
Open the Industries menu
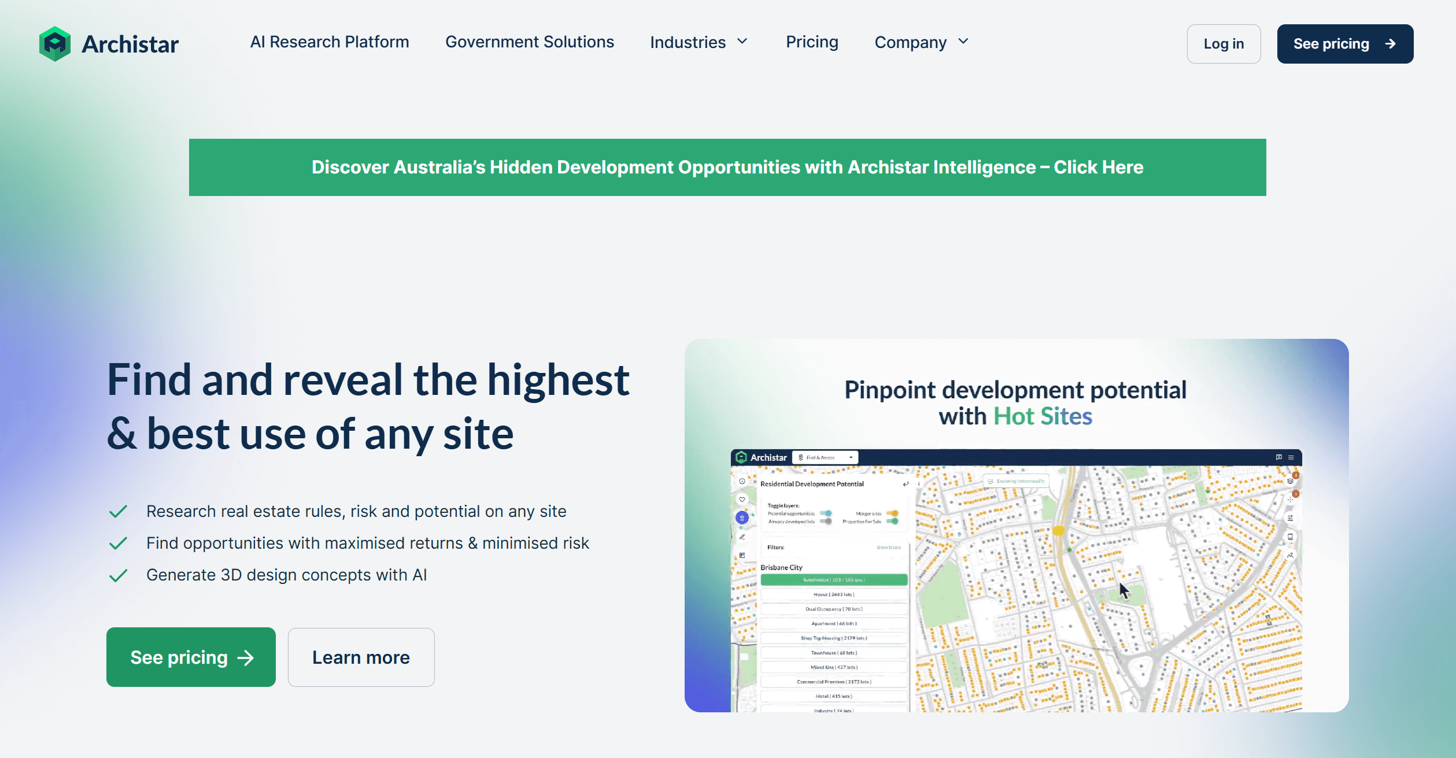point(699,42)
